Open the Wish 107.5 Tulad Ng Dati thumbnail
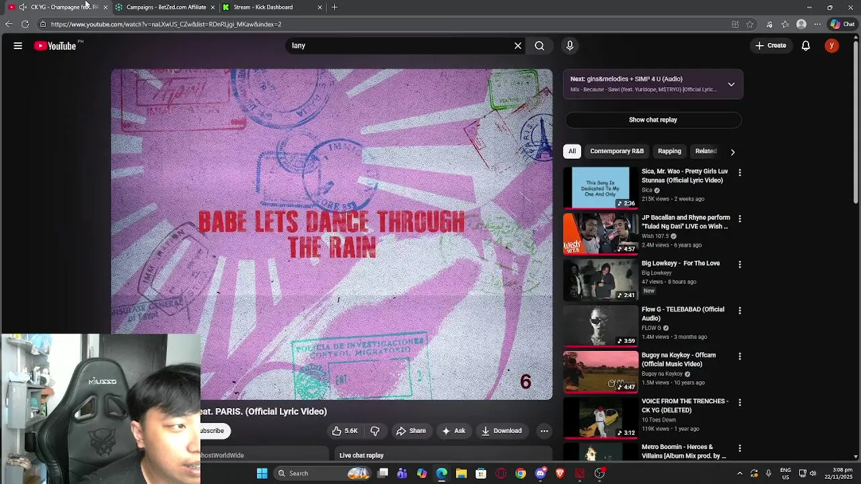 (x=601, y=233)
